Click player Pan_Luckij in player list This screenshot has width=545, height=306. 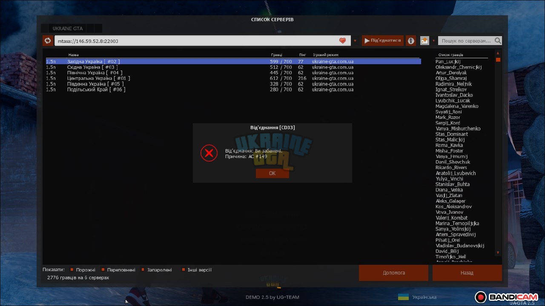448,62
